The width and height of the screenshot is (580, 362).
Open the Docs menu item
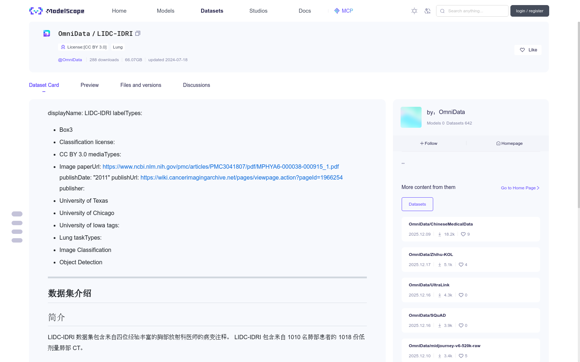pos(305,11)
